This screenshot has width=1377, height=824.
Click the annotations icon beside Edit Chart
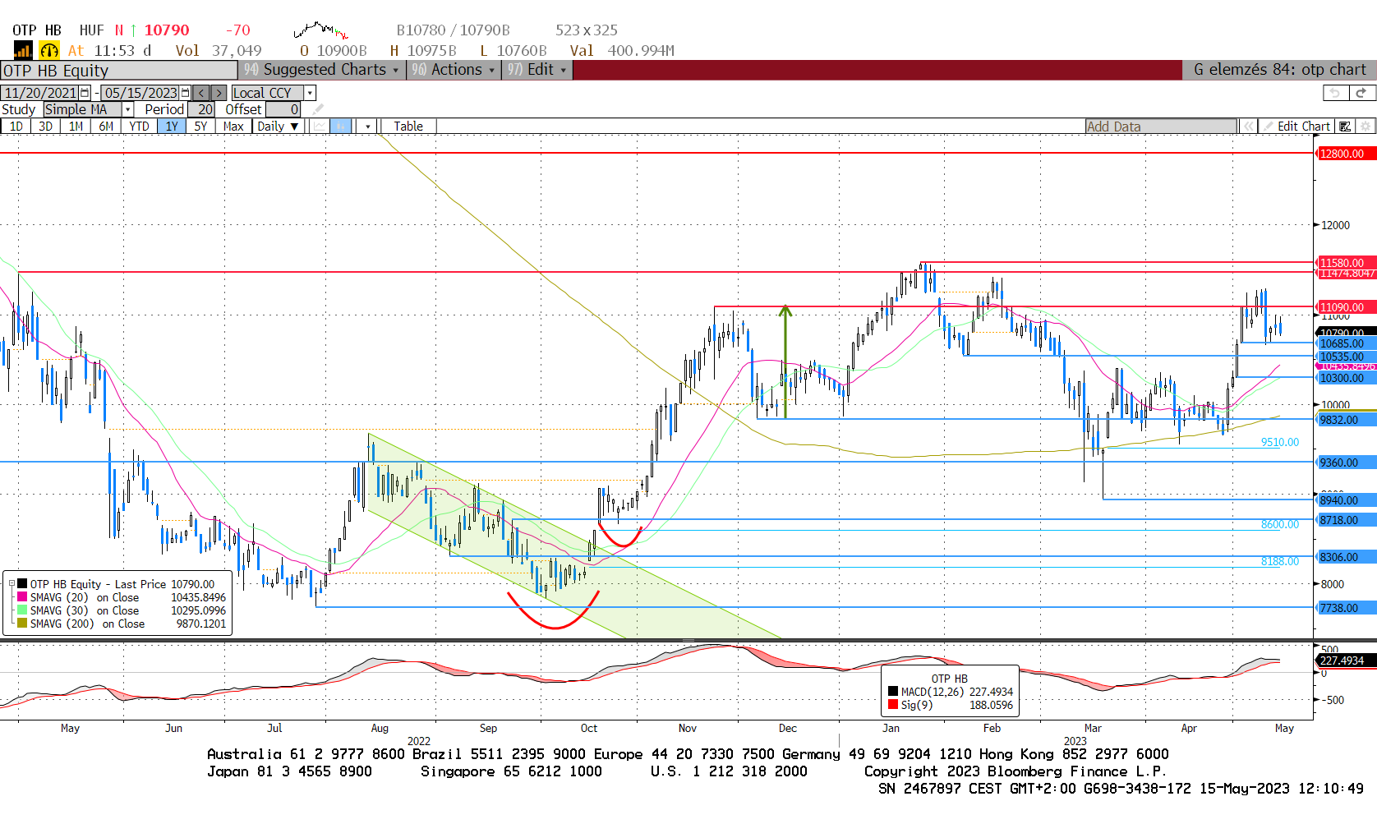pyautogui.click(x=1345, y=127)
